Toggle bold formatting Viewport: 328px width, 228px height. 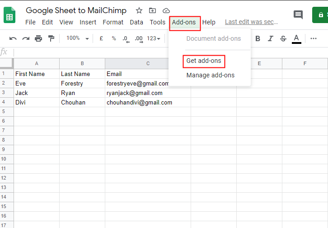tap(258, 38)
